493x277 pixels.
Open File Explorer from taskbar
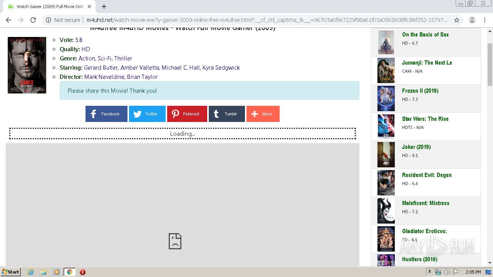[x=44, y=272]
